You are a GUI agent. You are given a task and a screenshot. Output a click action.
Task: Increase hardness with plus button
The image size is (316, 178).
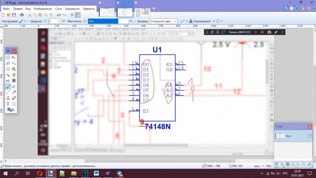131,21
